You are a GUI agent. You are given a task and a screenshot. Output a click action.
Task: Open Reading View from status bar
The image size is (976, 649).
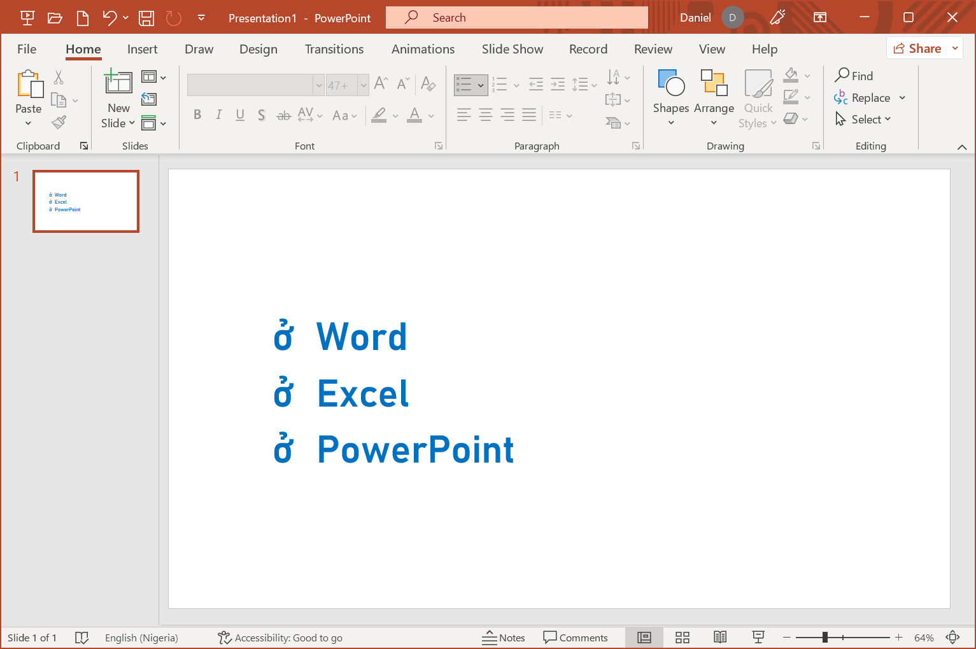click(720, 638)
